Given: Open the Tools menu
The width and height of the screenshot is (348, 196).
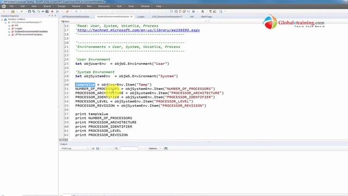Looking at the screenshot, I should pos(131,6).
